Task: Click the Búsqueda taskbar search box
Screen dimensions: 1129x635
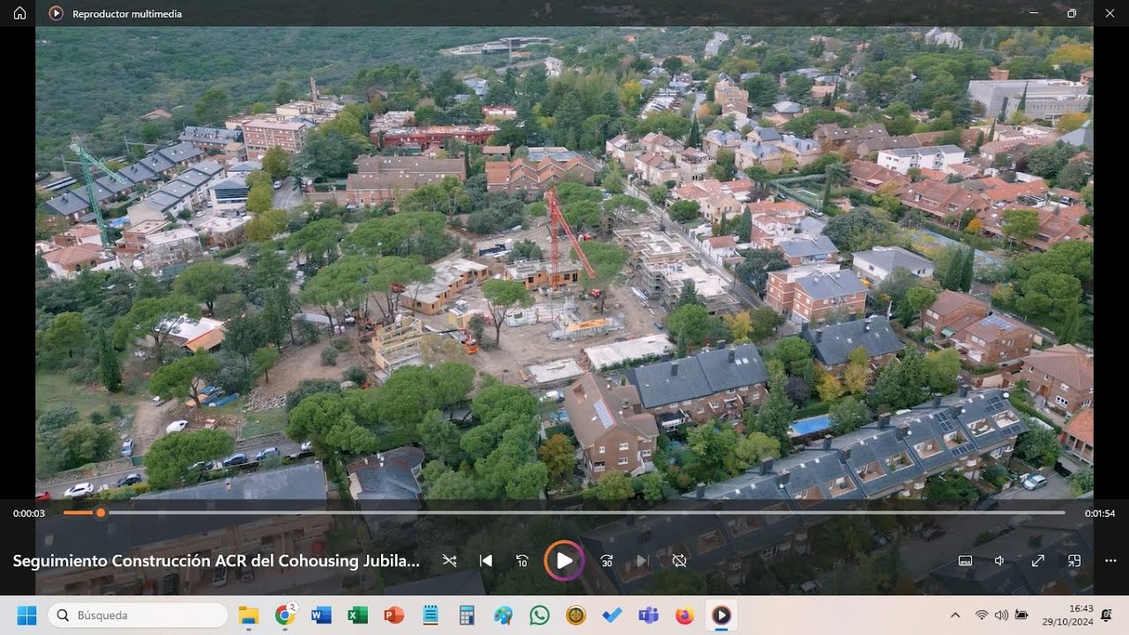Action: pos(138,615)
